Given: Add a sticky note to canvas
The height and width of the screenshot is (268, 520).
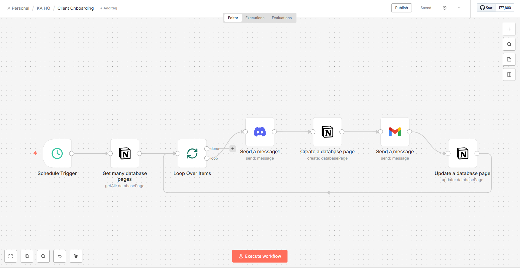Looking at the screenshot, I should 509,60.
